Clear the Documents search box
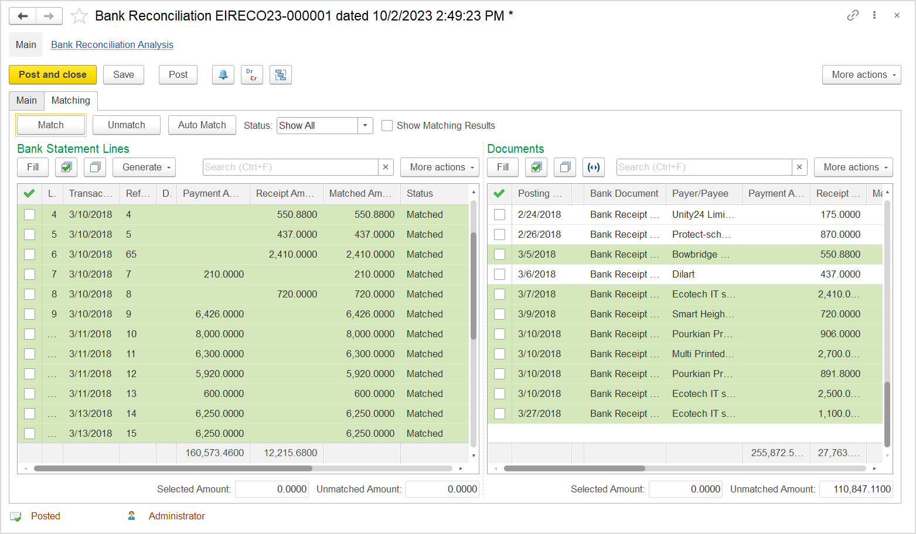 799,167
